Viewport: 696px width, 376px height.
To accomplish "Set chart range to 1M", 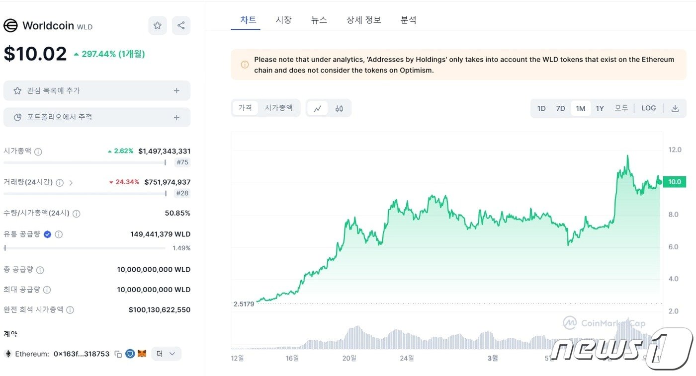I will [x=581, y=108].
